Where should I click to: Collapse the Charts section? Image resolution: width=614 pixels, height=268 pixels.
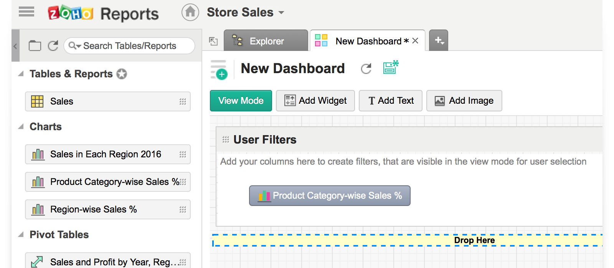(x=21, y=127)
